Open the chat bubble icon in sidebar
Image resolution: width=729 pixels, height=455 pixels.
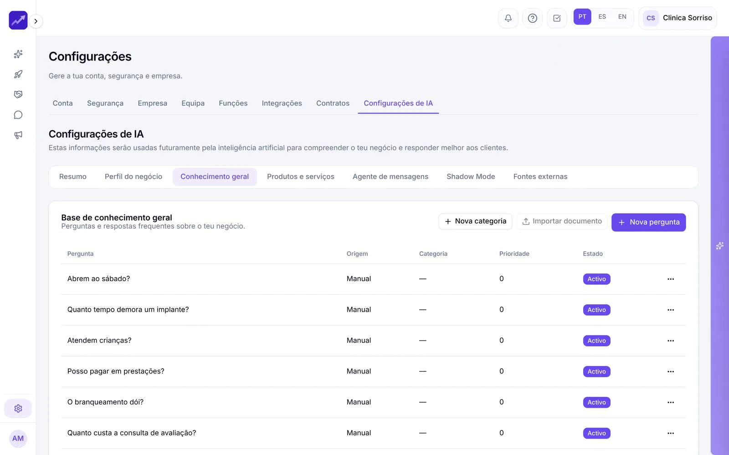coord(18,115)
